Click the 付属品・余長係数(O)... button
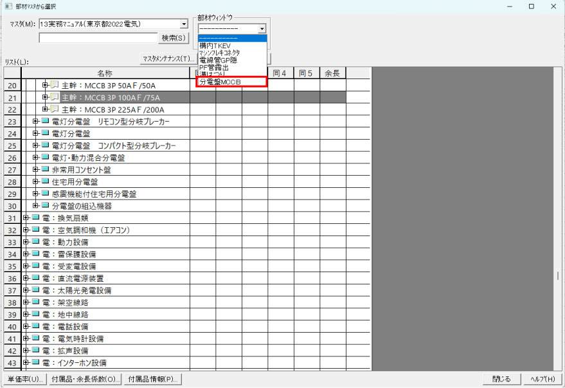Image resolution: width=565 pixels, height=388 pixels. coord(85,379)
